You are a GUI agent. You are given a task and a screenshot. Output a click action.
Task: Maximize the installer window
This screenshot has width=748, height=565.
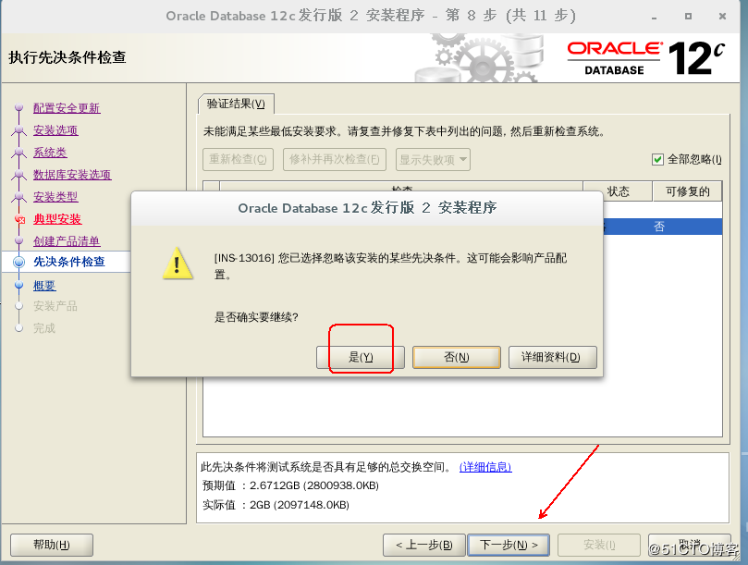(x=688, y=17)
